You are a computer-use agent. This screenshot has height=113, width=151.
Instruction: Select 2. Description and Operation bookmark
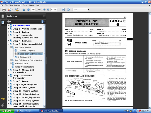(x=29, y=54)
